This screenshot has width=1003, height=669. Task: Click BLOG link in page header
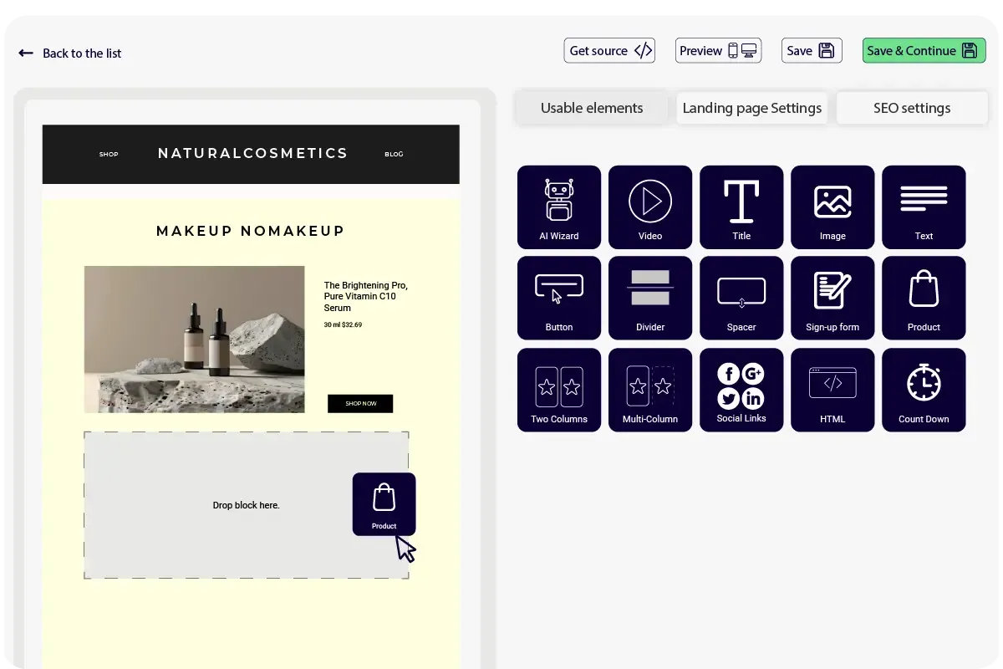(x=394, y=155)
